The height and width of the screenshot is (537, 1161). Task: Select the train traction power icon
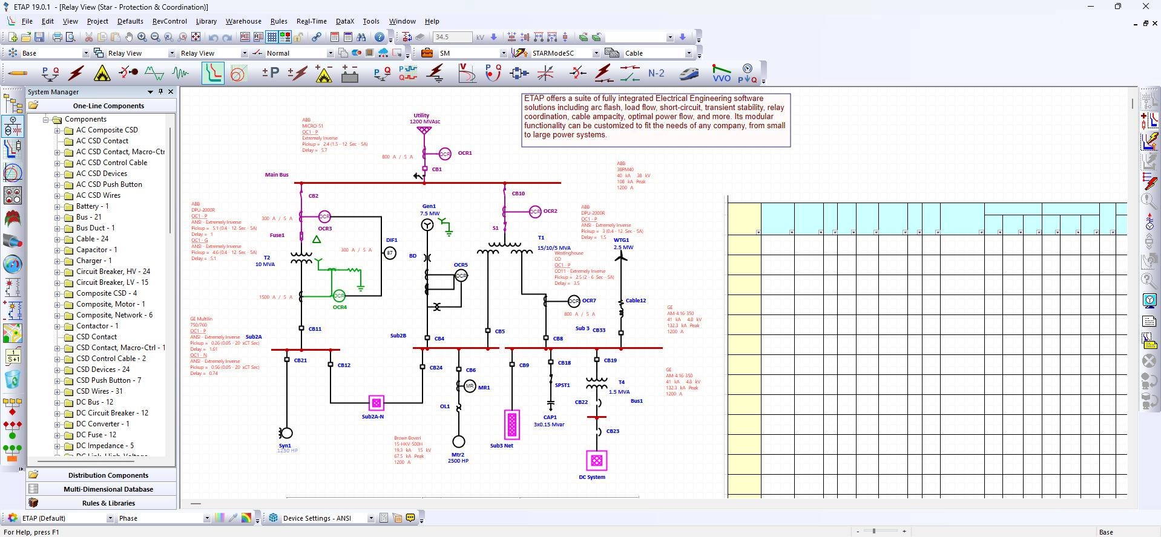point(689,73)
